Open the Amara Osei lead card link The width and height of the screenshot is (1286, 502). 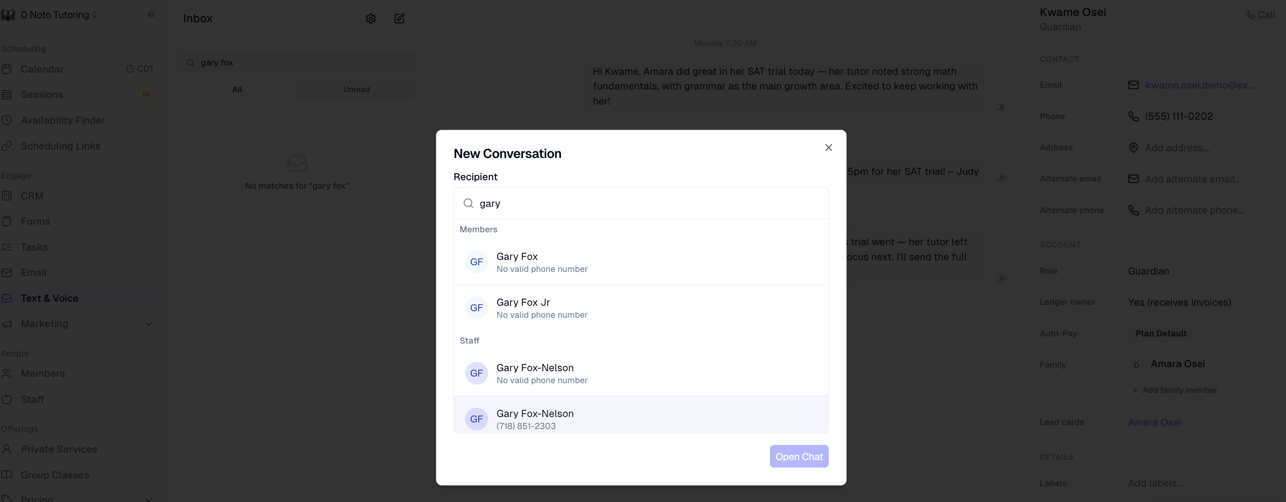click(x=1154, y=423)
